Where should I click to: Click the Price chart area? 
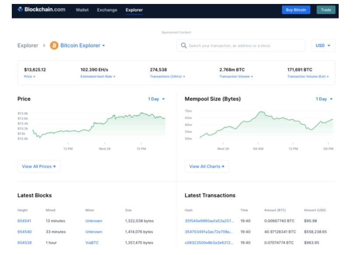[99, 125]
